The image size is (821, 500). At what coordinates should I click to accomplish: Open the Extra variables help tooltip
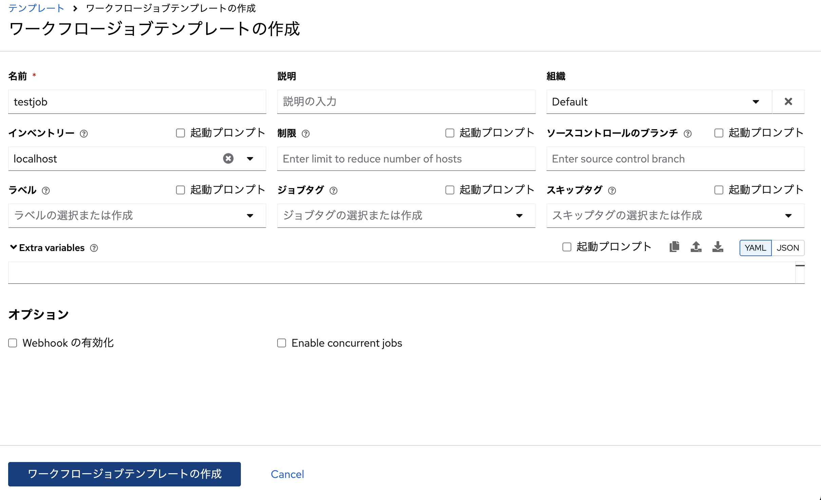[x=94, y=248]
